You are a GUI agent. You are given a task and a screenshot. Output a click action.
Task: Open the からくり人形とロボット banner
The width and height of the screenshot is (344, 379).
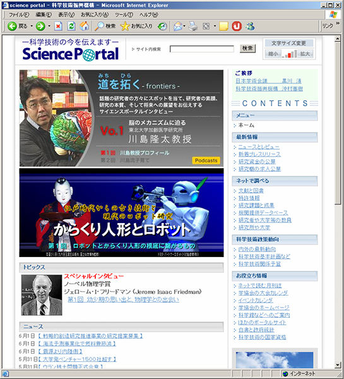122,213
